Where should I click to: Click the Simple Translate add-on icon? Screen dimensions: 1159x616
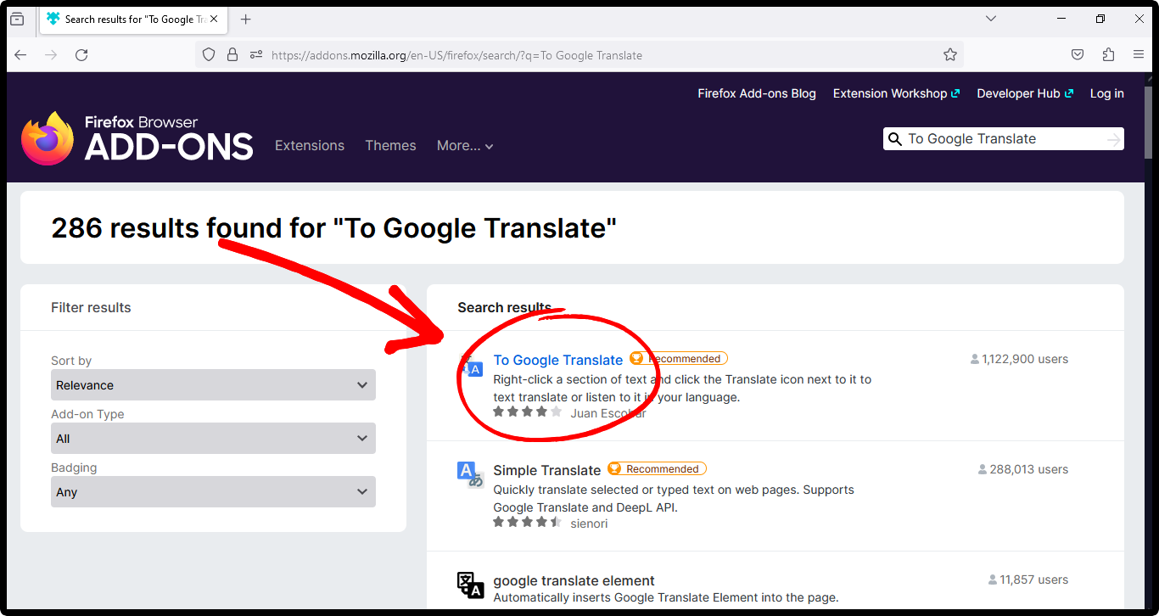[470, 474]
